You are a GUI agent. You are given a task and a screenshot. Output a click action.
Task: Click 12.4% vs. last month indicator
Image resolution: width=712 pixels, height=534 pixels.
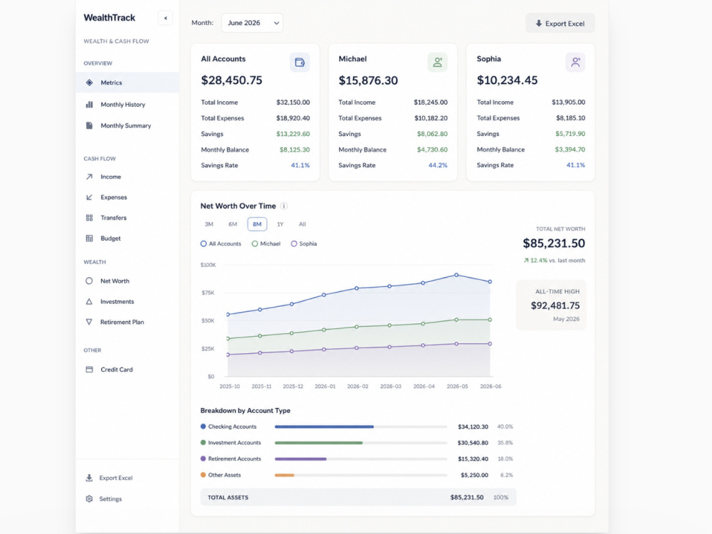pyautogui.click(x=554, y=260)
